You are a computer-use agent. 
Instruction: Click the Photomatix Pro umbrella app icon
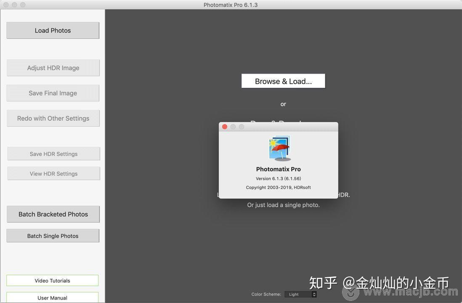(278, 148)
